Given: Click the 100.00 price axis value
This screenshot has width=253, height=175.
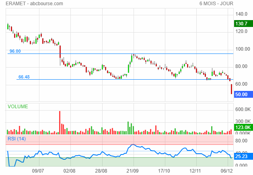Looking at the screenshot, I should 243,49.
